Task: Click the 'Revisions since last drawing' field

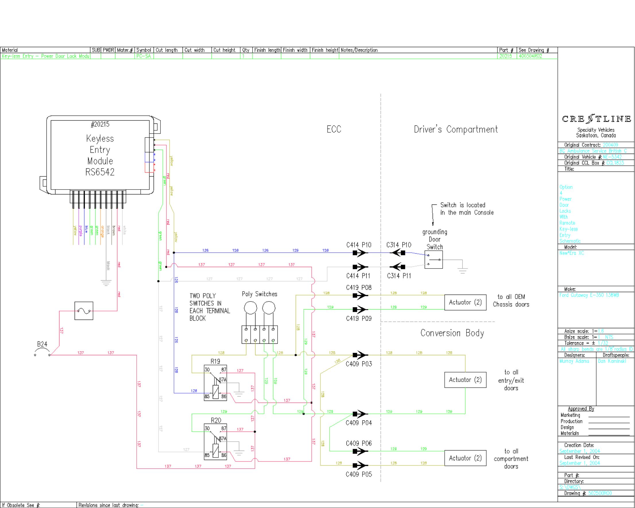Action: pyautogui.click(x=317, y=505)
